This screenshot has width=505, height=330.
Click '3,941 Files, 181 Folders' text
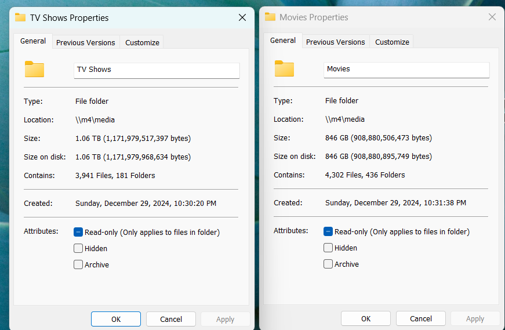pos(115,175)
